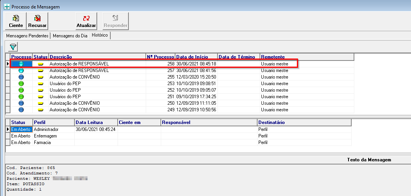Sort by Nº Processo column header
The width and height of the screenshot is (411, 196).
[160, 57]
